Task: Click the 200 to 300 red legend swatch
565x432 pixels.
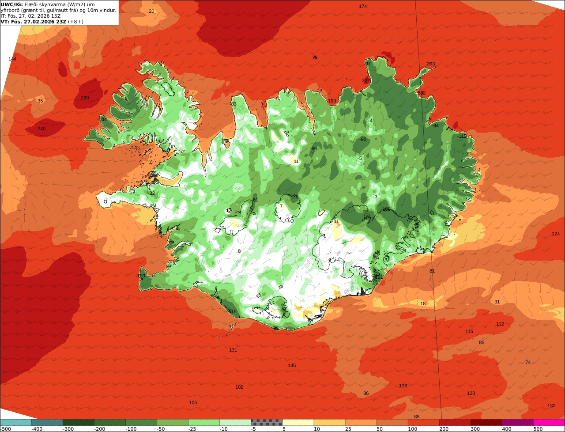Action: coord(455,422)
